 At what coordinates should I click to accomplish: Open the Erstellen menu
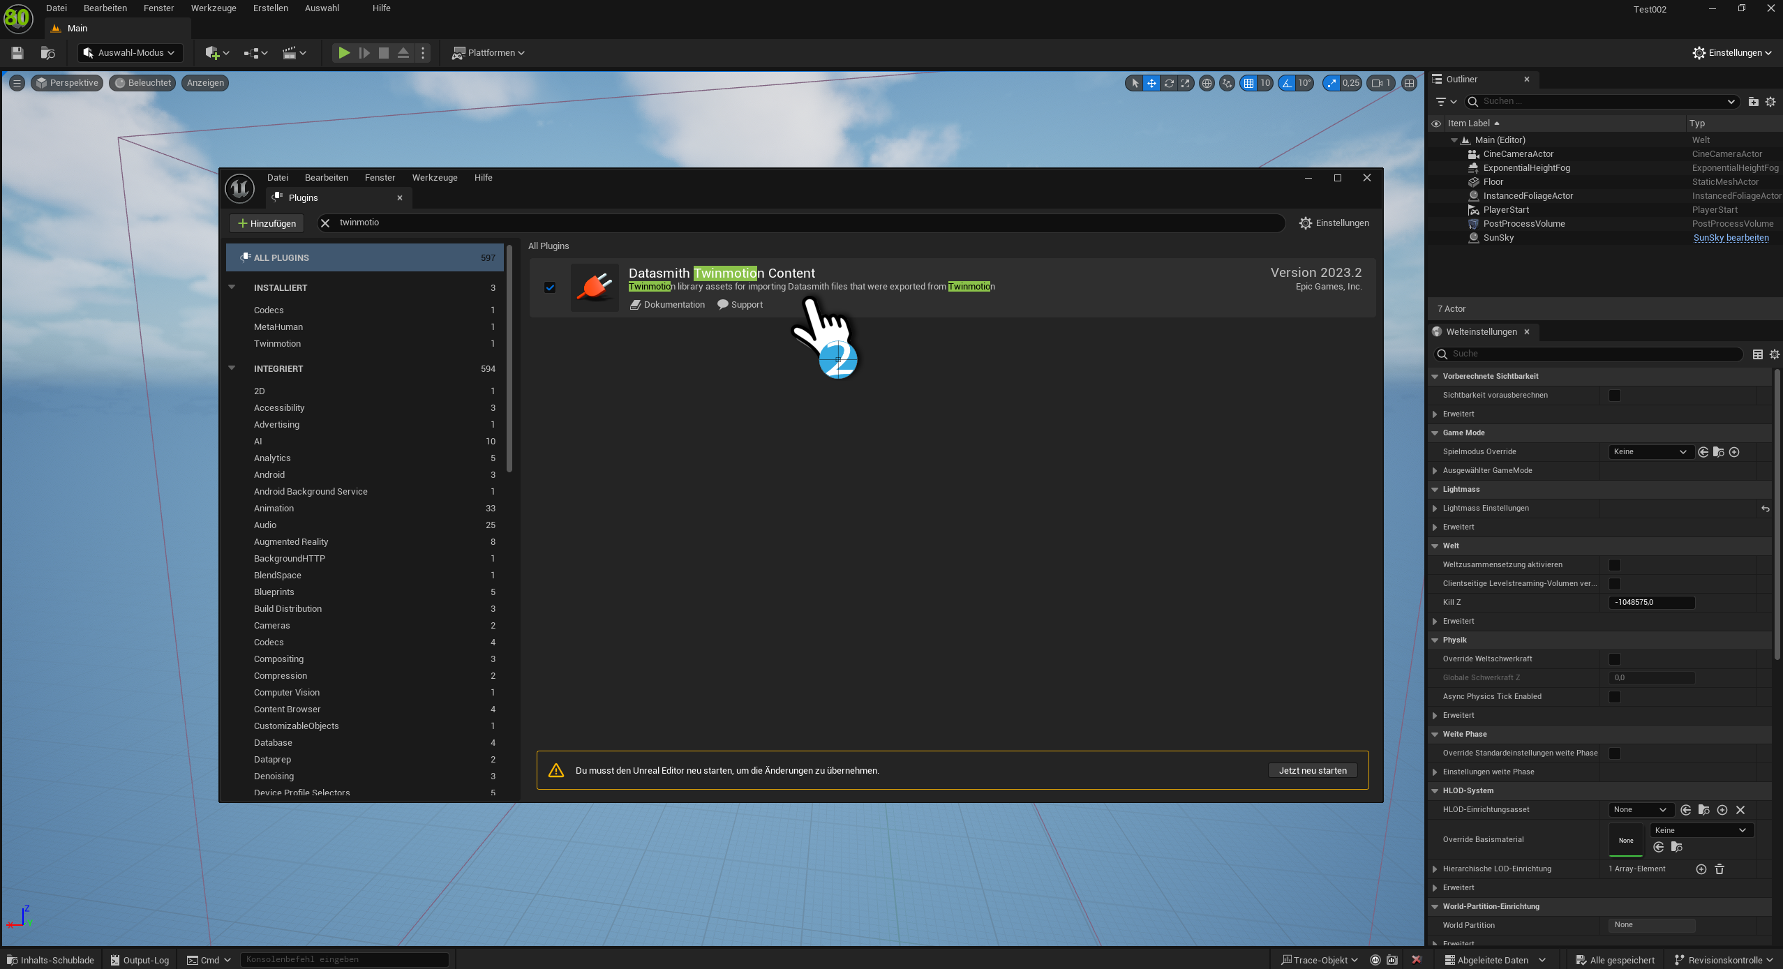271,8
